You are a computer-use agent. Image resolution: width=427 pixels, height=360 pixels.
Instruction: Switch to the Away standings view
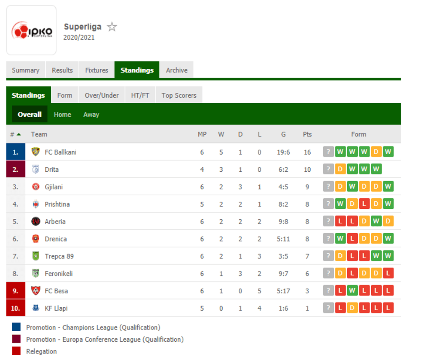91,115
